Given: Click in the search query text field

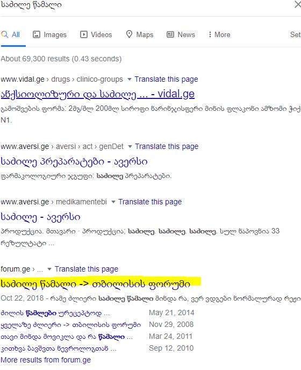Looking at the screenshot, I should [x=146, y=5].
